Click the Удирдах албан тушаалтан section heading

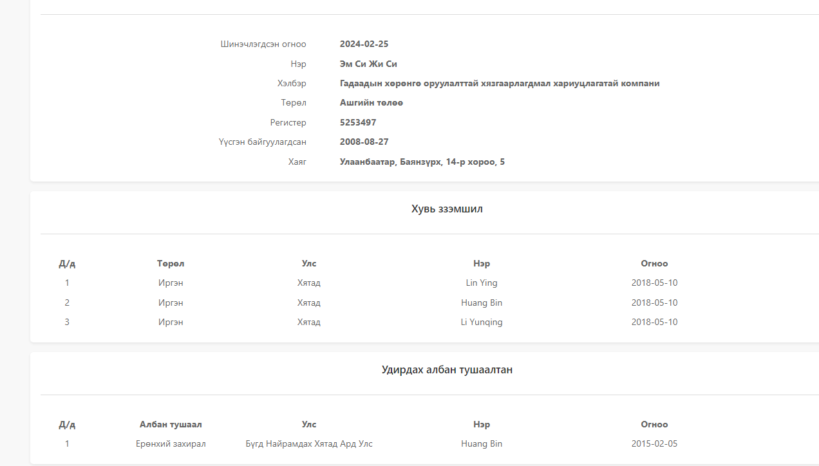[447, 370]
